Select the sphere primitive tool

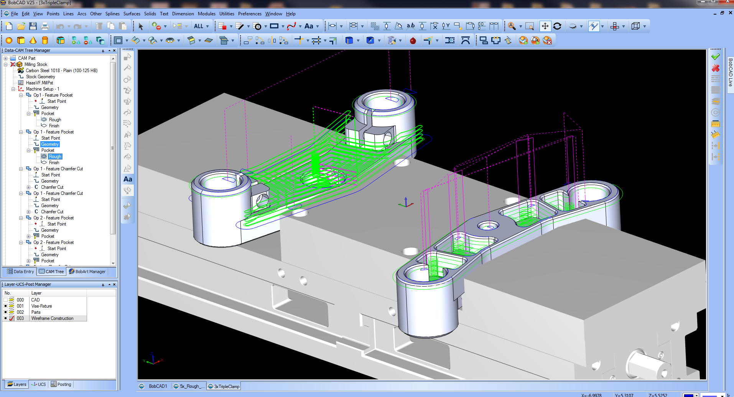(x=8, y=40)
